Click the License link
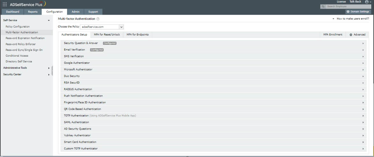Image resolution: width=374 pixels, height=157 pixels. click(x=341, y=2)
